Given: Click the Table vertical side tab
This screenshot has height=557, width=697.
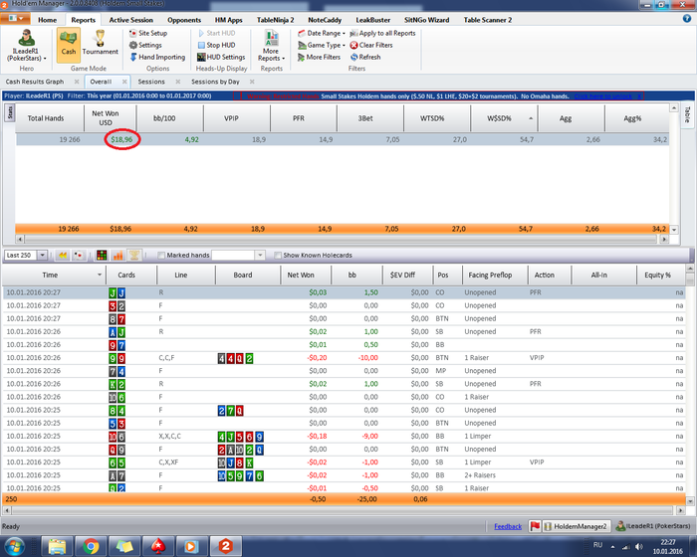Looking at the screenshot, I should click(687, 114).
